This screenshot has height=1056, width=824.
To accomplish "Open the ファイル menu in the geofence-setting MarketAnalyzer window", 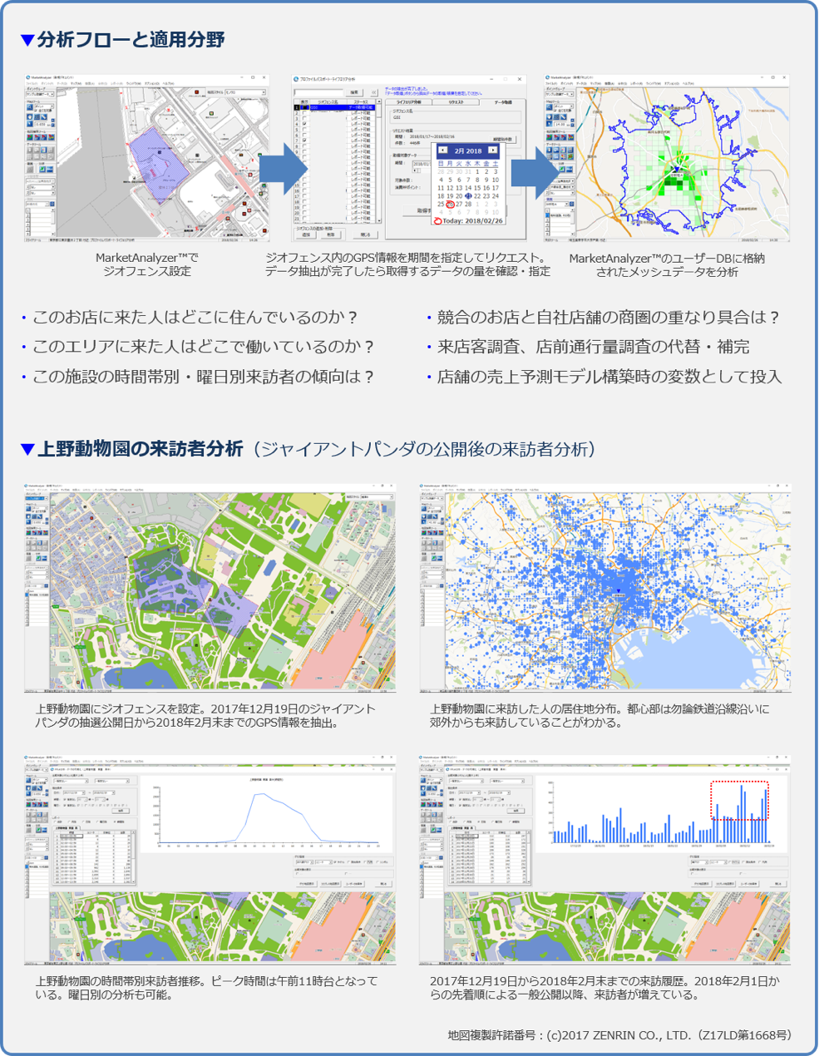I will tap(32, 84).
